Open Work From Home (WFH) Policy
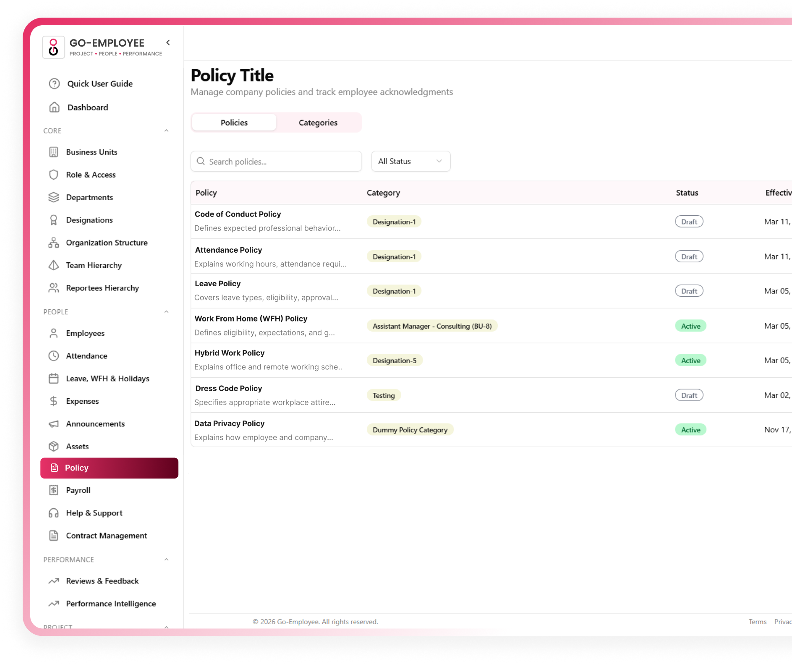 251,319
